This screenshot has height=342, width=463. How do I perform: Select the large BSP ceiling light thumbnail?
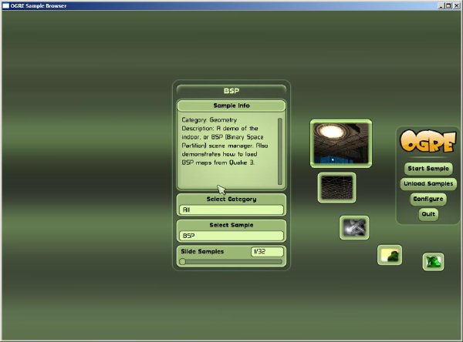(x=341, y=143)
